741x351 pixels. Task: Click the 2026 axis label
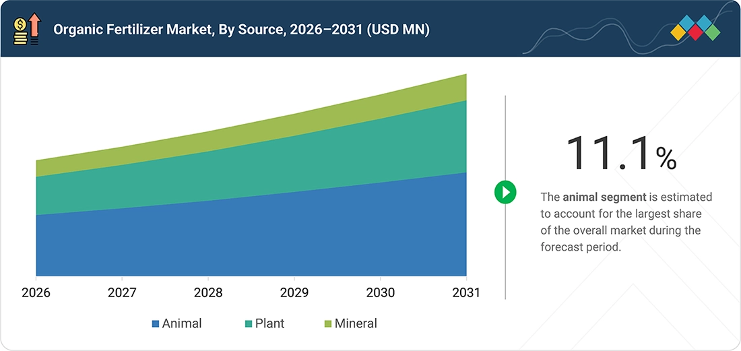36,293
